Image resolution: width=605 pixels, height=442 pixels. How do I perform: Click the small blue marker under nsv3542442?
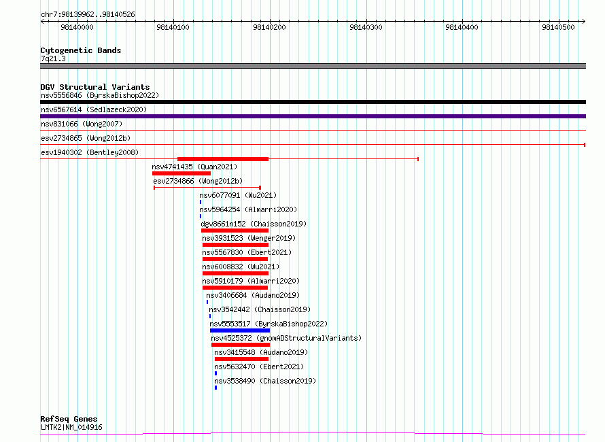click(210, 317)
